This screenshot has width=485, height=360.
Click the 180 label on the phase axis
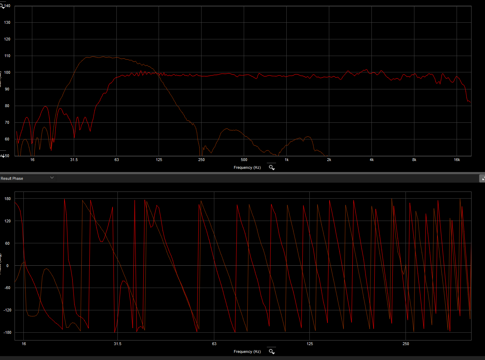(x=7, y=199)
